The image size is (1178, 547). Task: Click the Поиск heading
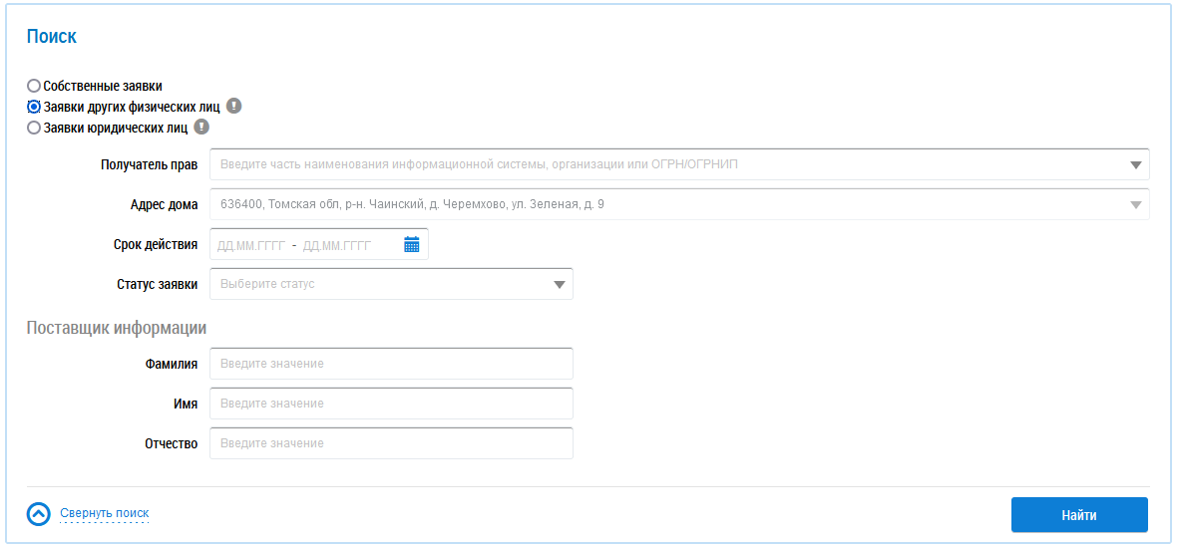tap(52, 37)
